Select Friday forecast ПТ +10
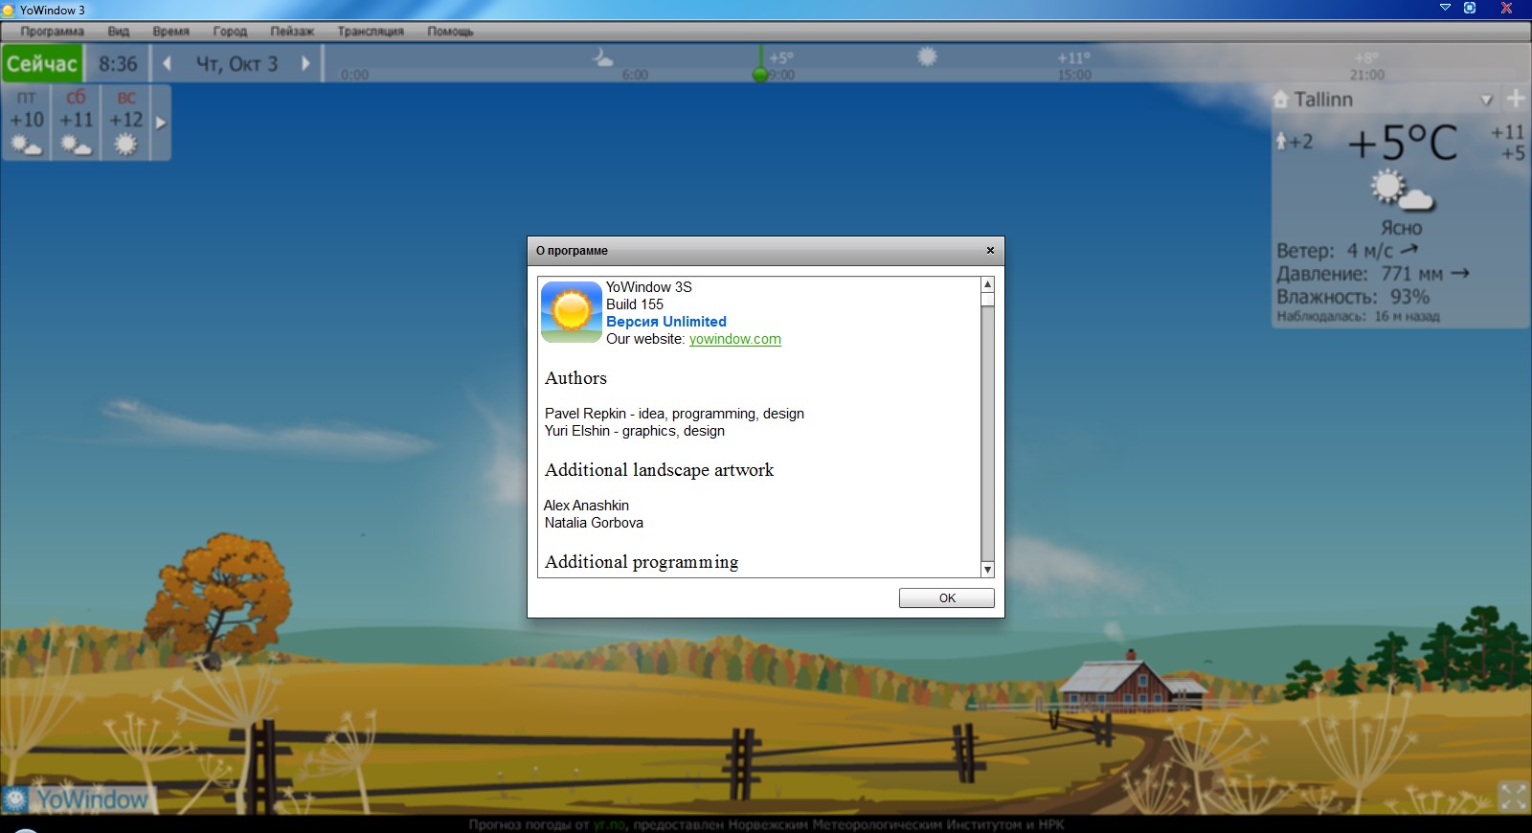This screenshot has height=833, width=1532. tap(27, 123)
